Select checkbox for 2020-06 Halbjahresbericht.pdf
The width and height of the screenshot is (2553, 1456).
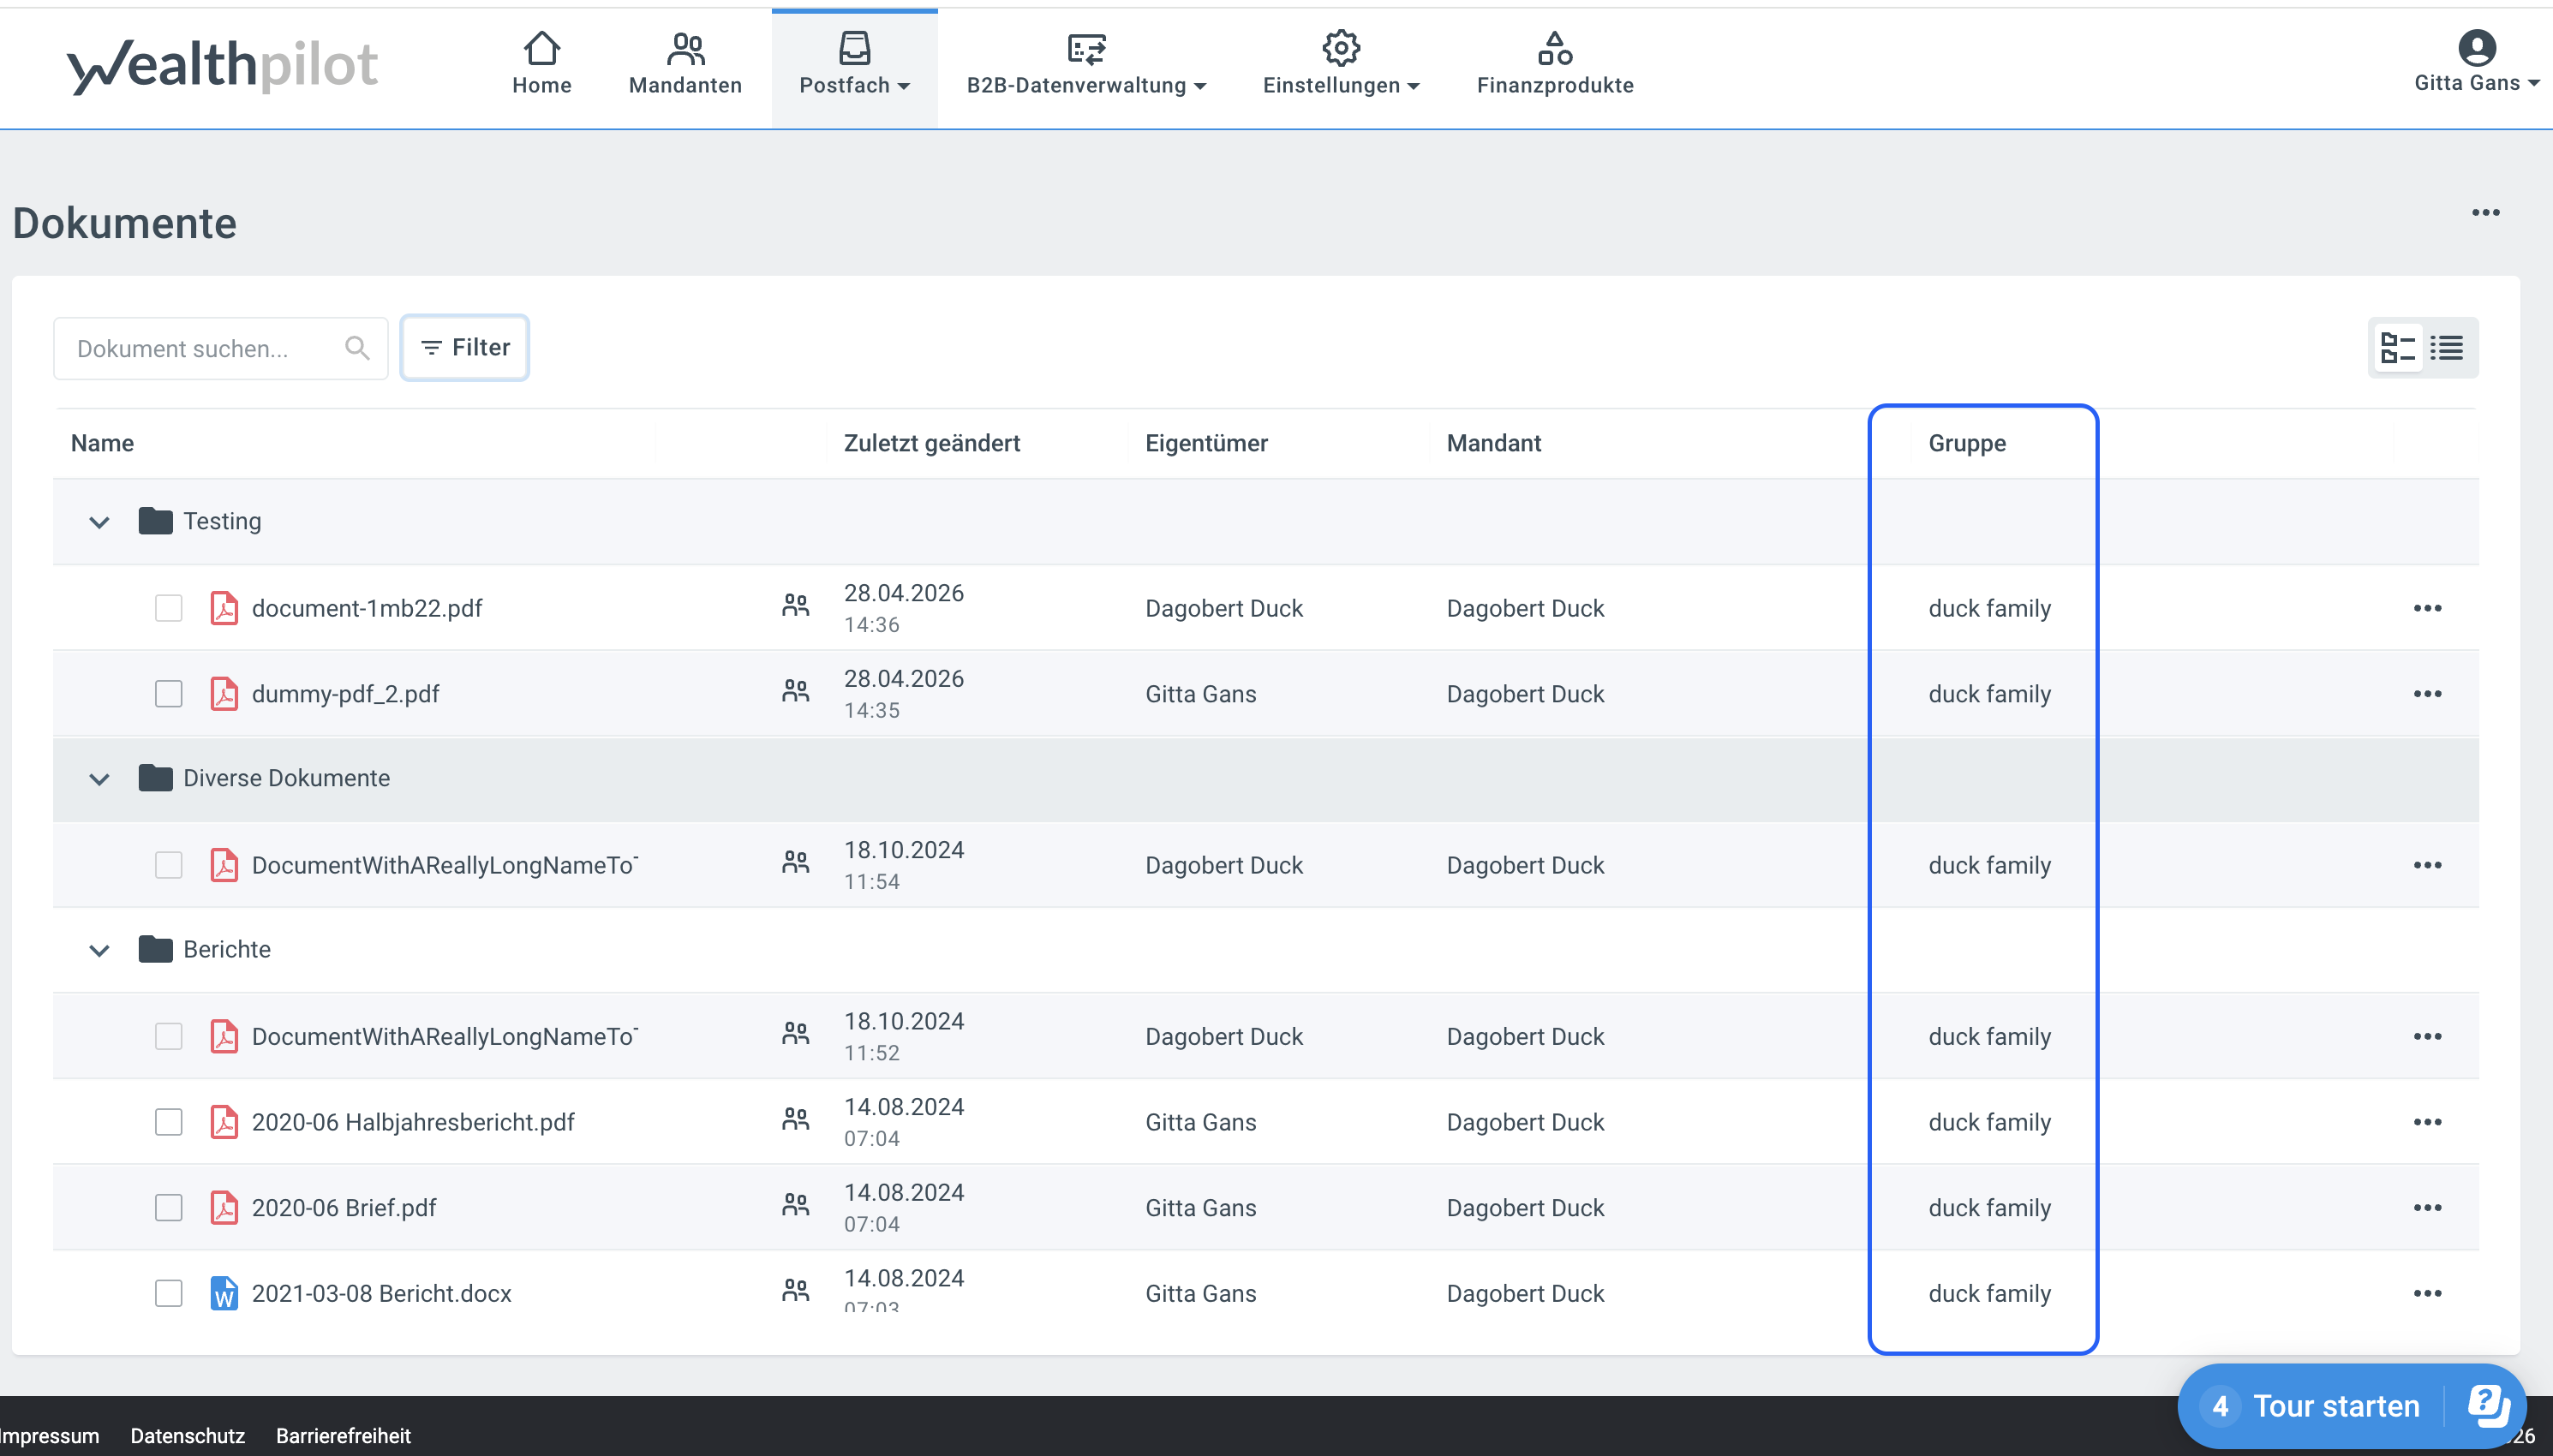tap(169, 1122)
